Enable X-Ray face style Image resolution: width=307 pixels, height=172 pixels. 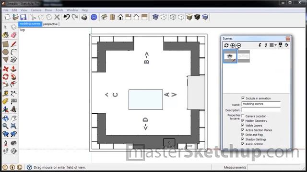(155, 17)
